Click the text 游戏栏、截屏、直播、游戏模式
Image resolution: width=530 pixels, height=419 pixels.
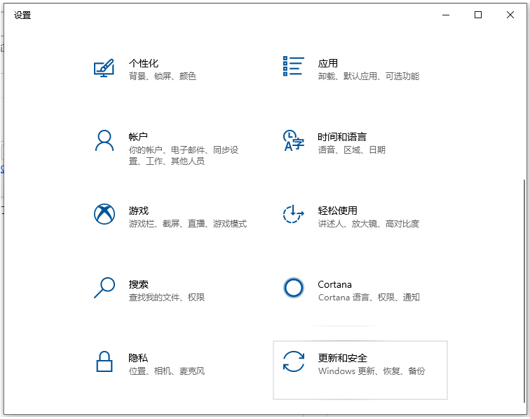coord(188,223)
